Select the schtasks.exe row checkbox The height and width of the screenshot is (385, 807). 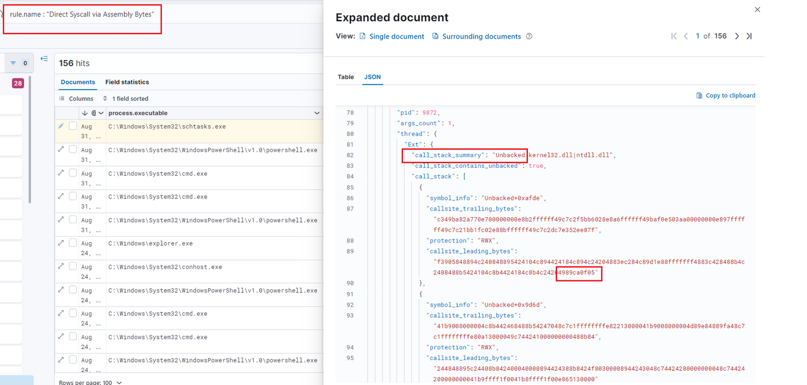[x=73, y=126]
